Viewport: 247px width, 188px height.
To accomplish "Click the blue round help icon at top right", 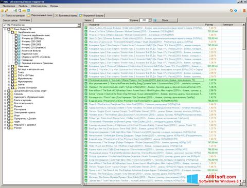I will (x=236, y=11).
